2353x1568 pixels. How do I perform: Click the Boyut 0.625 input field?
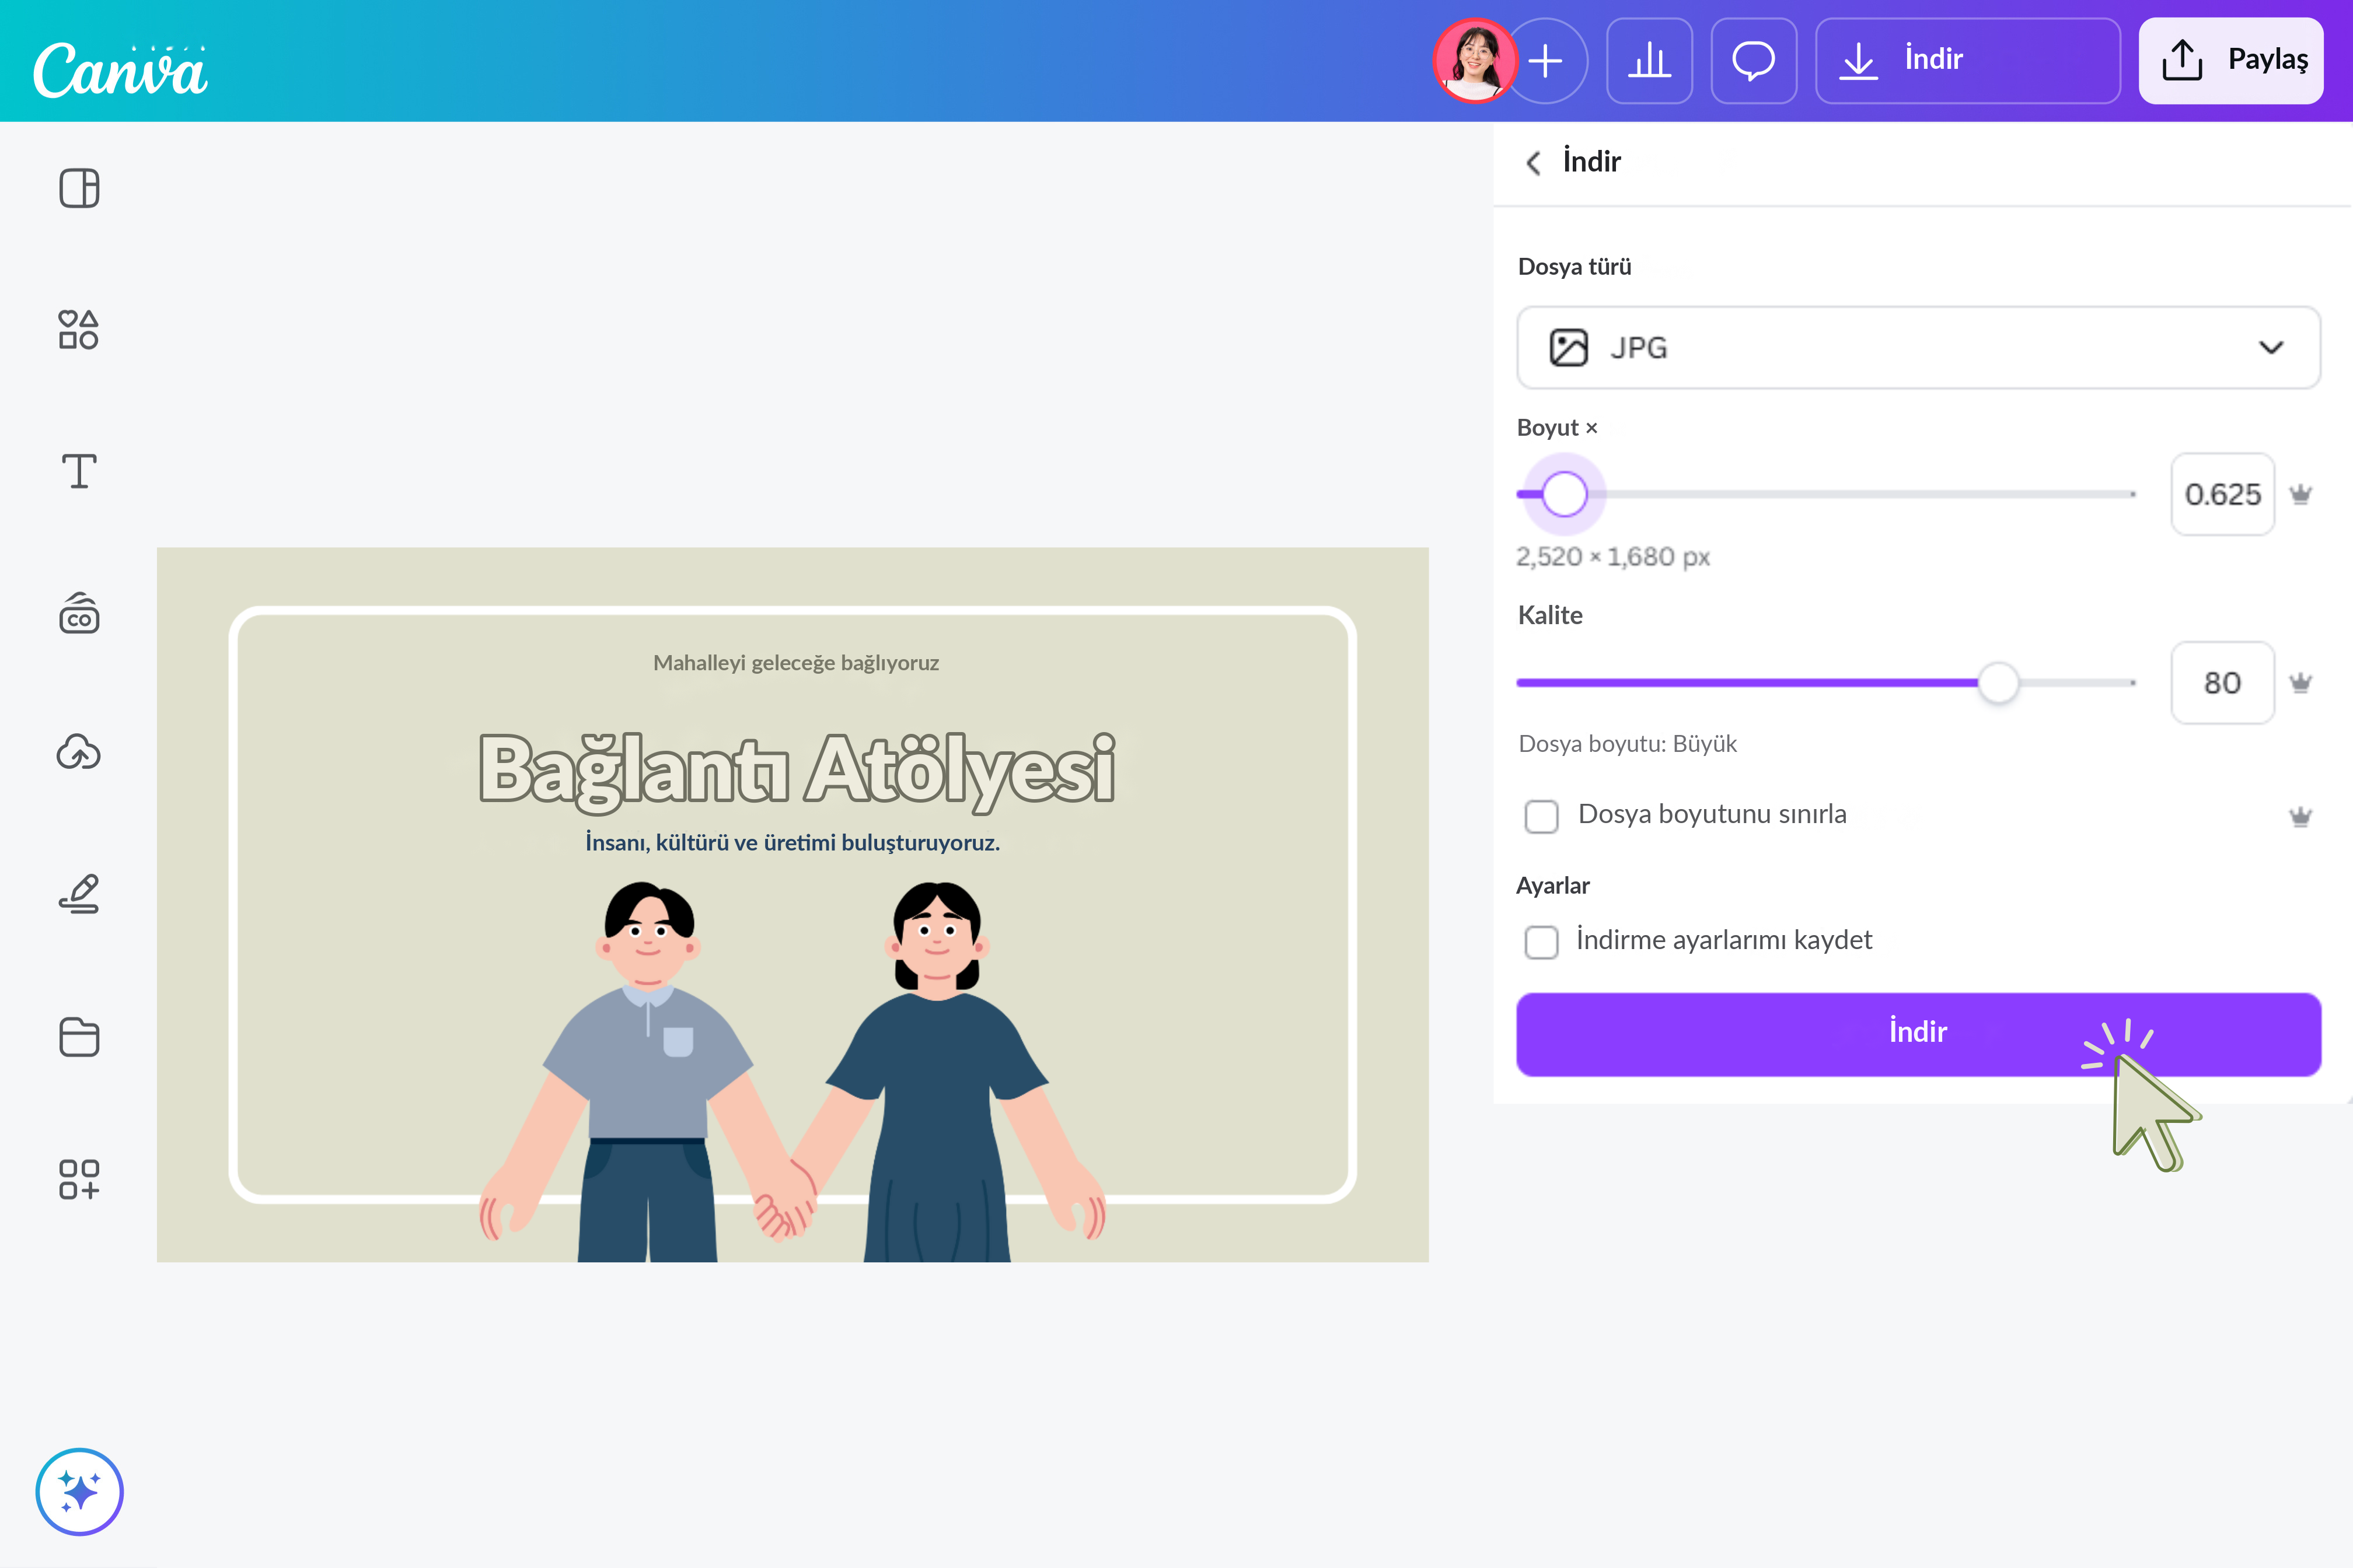pyautogui.click(x=2222, y=494)
